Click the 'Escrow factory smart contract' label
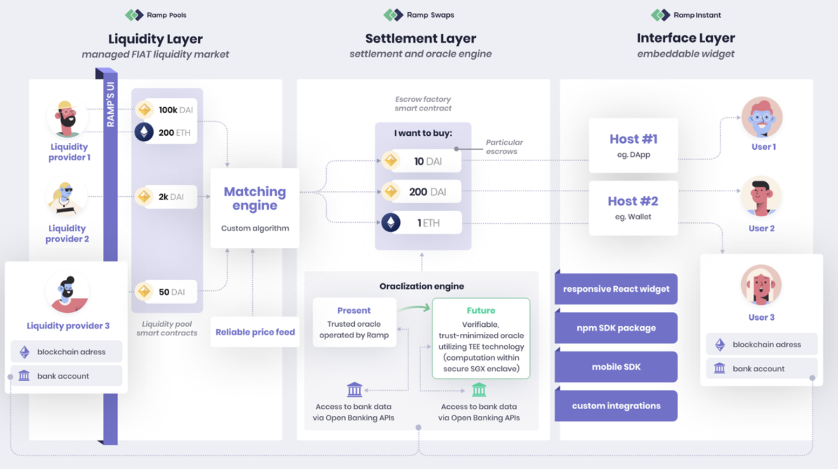Viewport: 838px width, 469px height. point(423,104)
